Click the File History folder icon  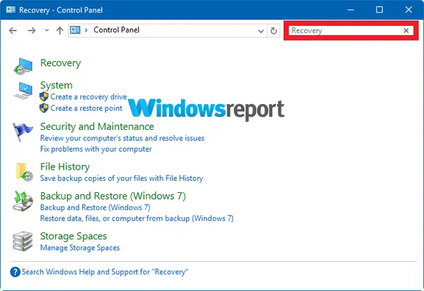click(24, 172)
